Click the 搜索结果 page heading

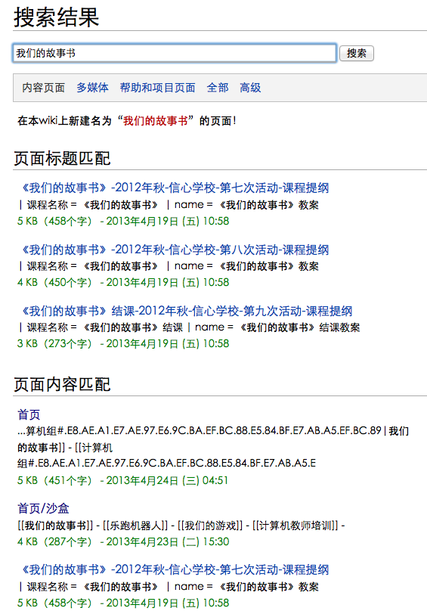tap(57, 17)
